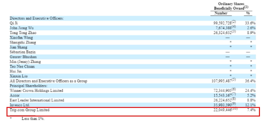This screenshot has height=126, width=270.
Task: Select the 5.2% percentage
Action: point(252,95)
